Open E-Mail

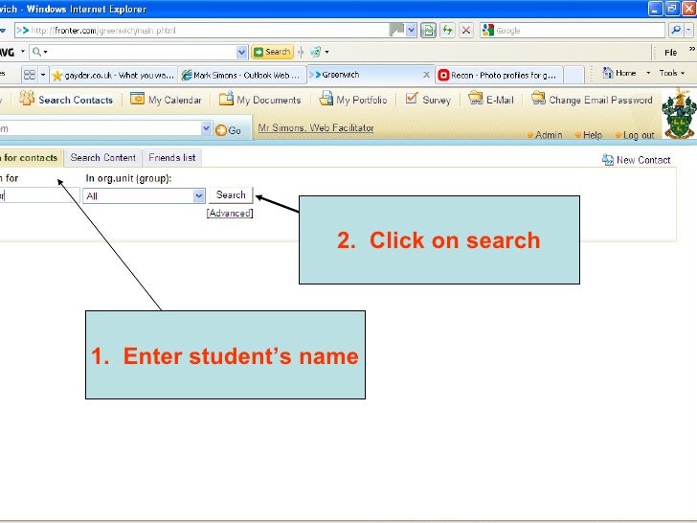pyautogui.click(x=491, y=100)
